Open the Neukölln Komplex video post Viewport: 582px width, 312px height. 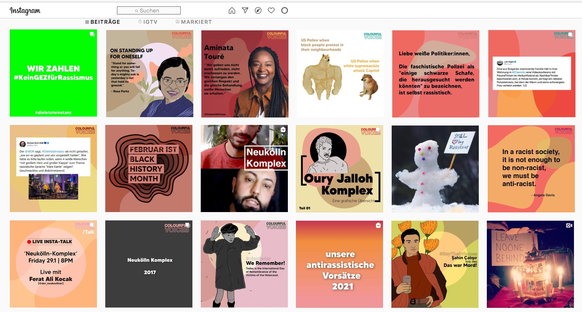click(244, 168)
